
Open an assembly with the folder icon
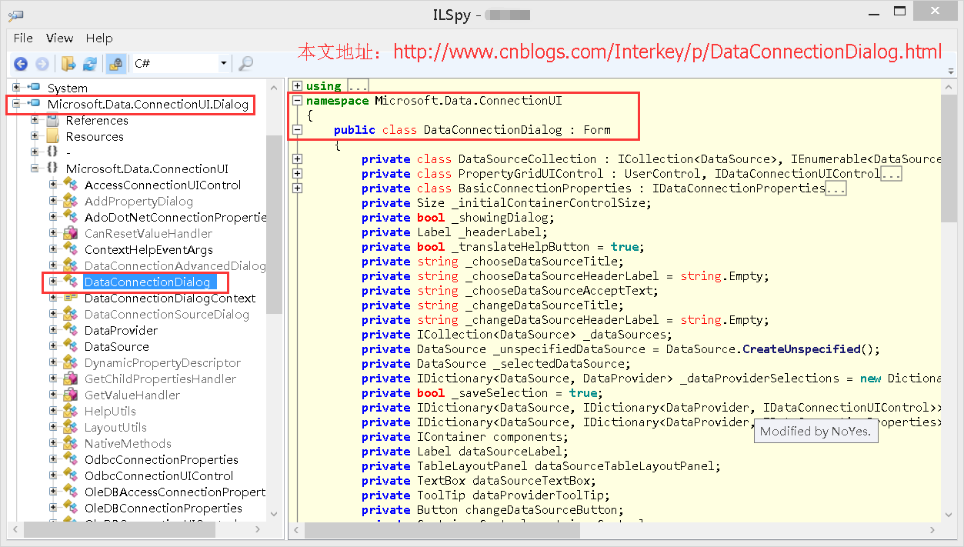68,64
